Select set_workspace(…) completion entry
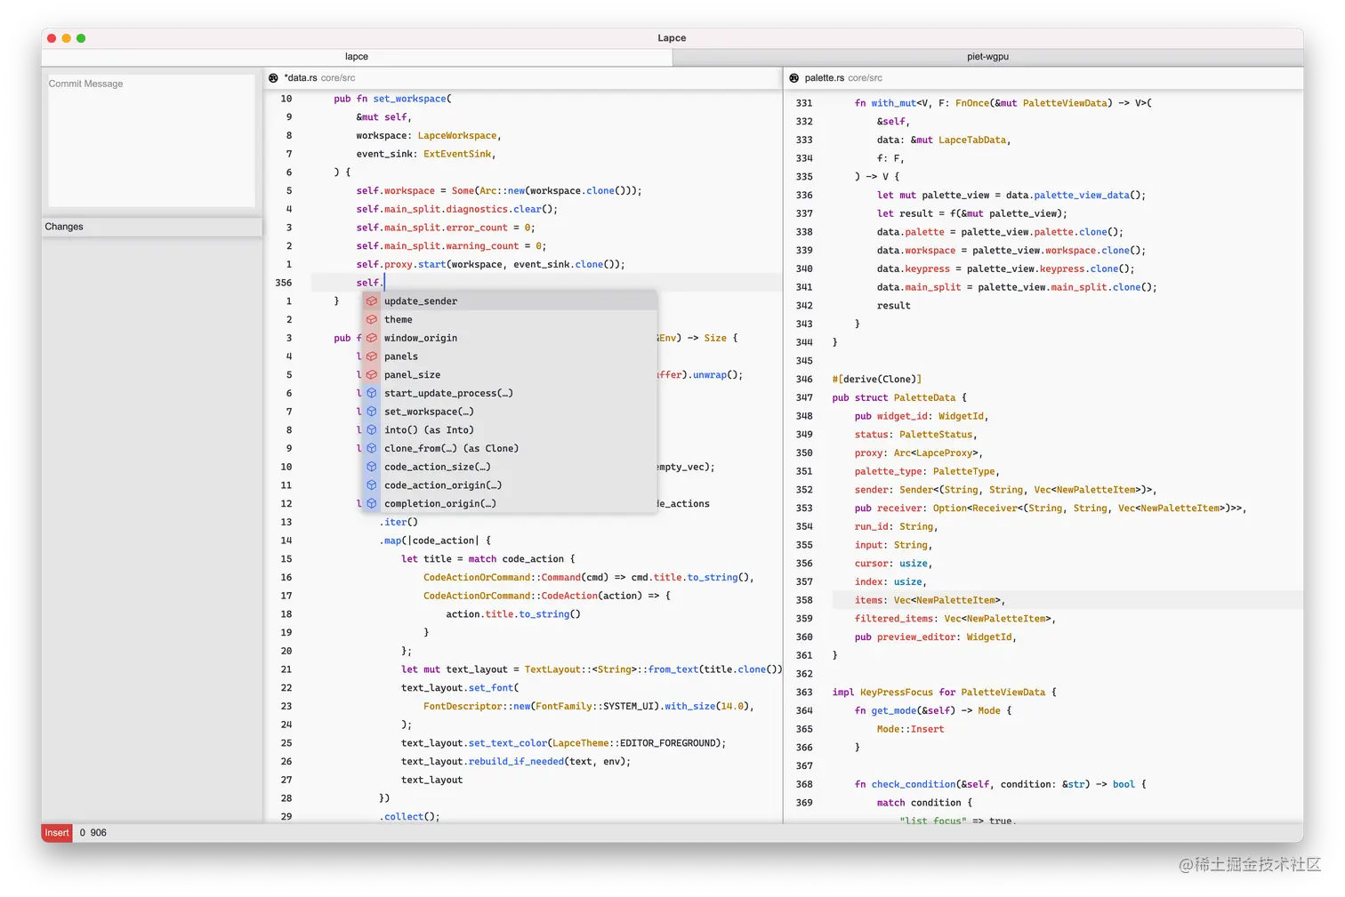This screenshot has width=1345, height=897. (x=510, y=412)
